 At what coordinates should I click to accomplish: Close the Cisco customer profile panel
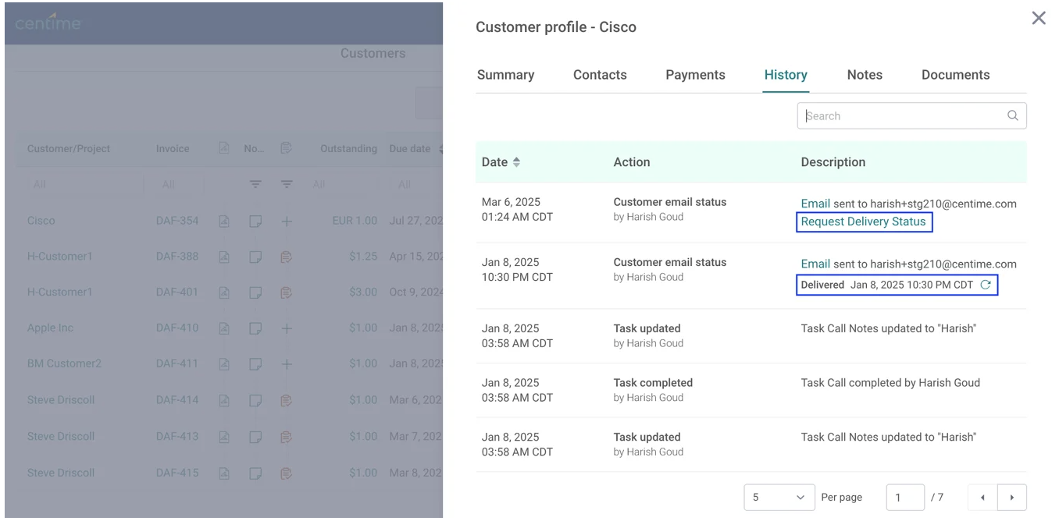click(x=1038, y=18)
